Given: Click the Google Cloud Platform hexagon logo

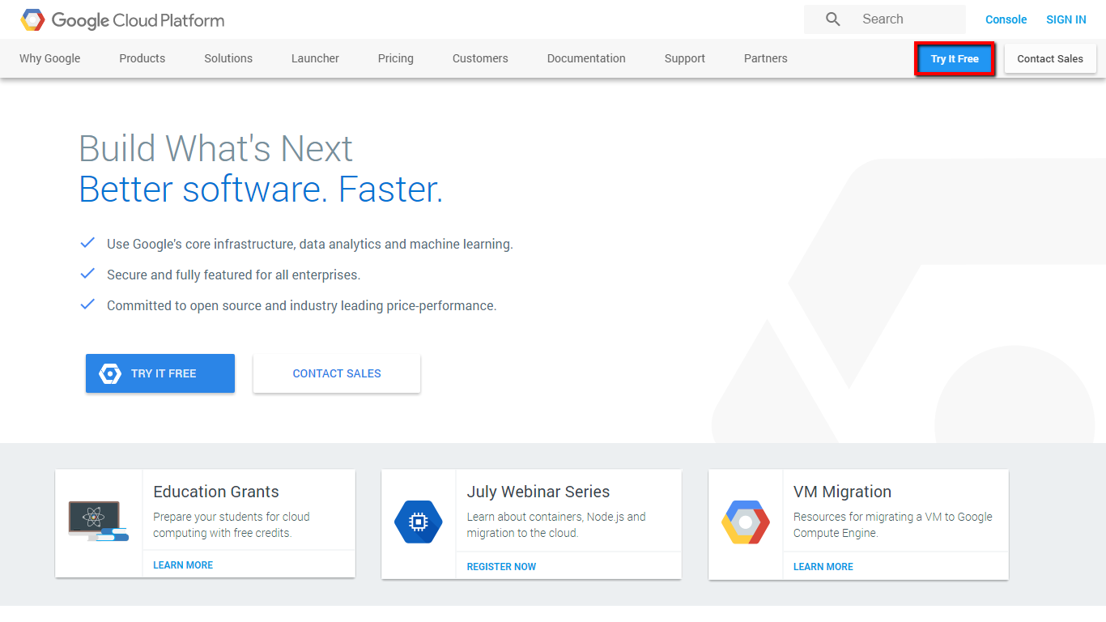Looking at the screenshot, I should 33,20.
